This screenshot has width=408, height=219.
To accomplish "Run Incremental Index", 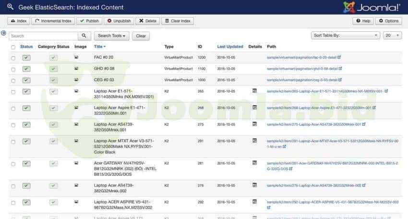I will (x=53, y=21).
